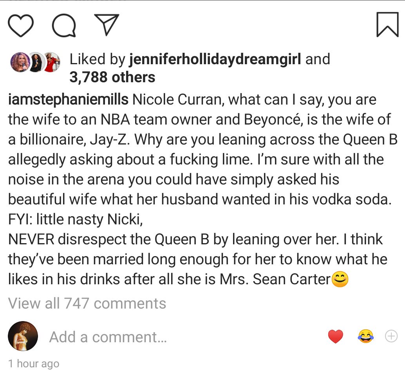Save post with bookmark icon
The width and height of the screenshot is (405, 372).
click(387, 24)
